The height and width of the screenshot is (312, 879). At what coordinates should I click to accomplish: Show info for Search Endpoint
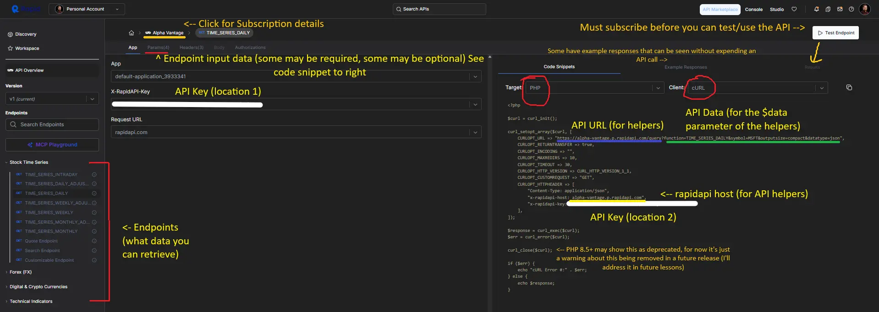tap(94, 251)
